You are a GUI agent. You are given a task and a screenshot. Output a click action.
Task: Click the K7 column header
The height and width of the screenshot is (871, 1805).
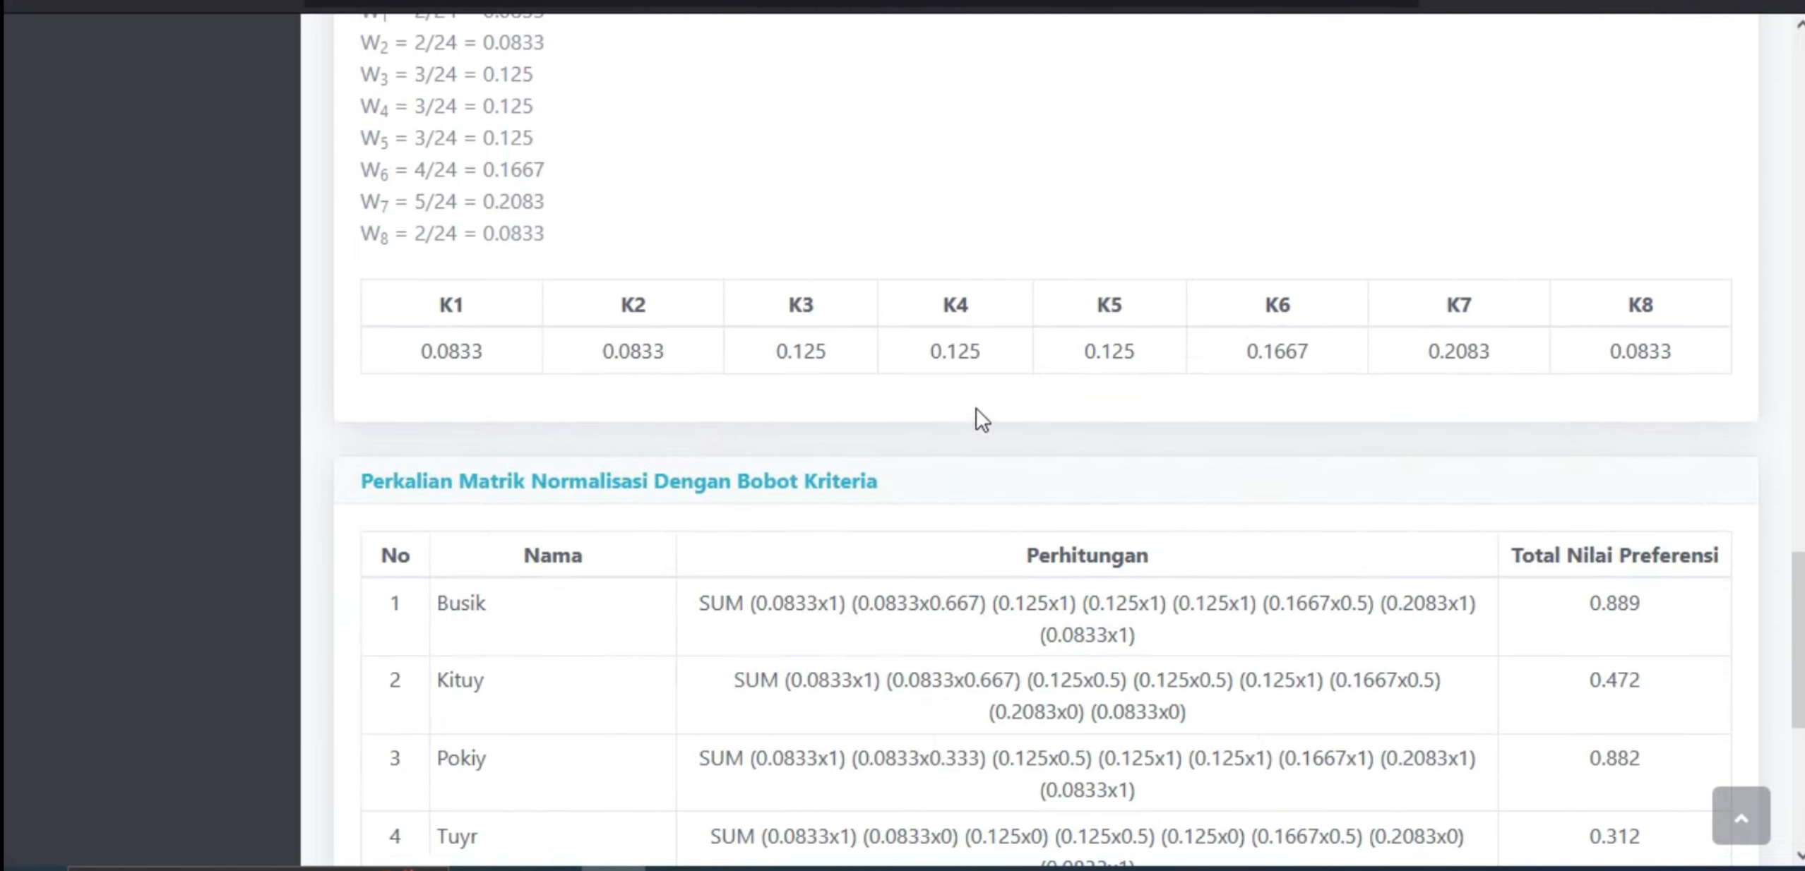1458,304
